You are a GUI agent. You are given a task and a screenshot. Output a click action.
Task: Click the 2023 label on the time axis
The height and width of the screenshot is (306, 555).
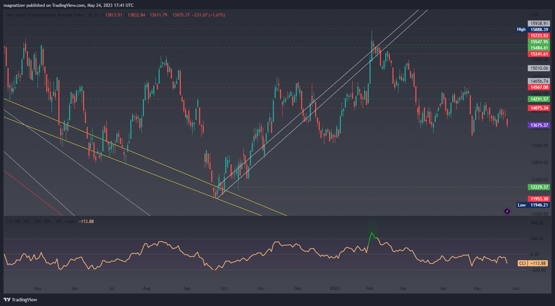pyautogui.click(x=334, y=288)
